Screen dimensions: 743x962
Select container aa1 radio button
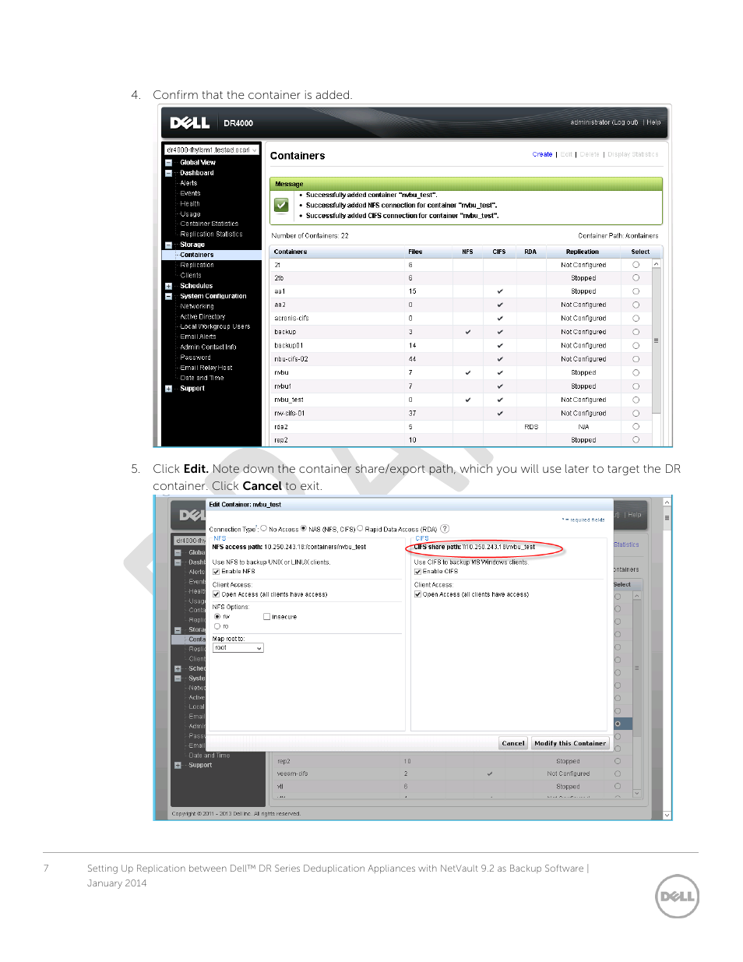[636, 291]
